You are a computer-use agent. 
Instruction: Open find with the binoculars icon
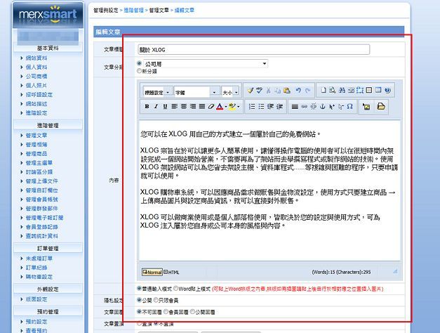(x=342, y=90)
